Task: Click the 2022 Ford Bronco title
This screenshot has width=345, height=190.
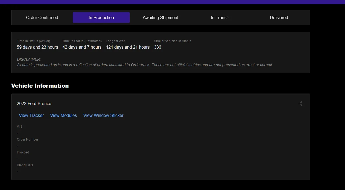Action: pos(34,103)
